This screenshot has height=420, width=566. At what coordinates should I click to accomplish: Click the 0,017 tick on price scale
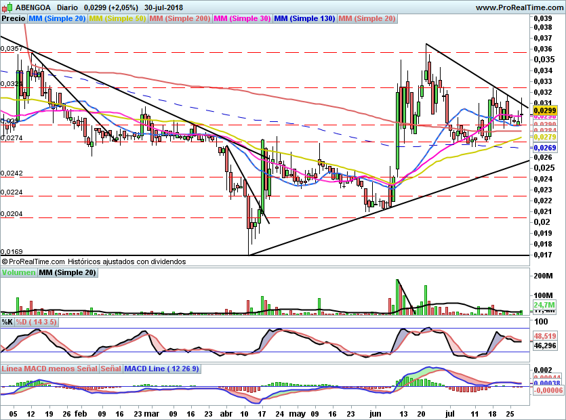(x=542, y=255)
